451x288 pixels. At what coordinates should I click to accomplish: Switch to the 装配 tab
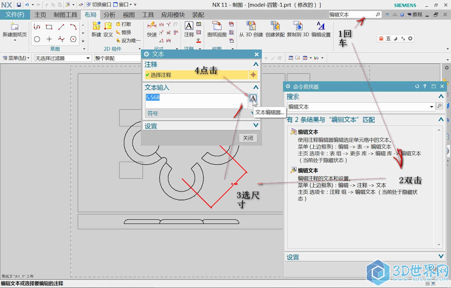(198, 15)
